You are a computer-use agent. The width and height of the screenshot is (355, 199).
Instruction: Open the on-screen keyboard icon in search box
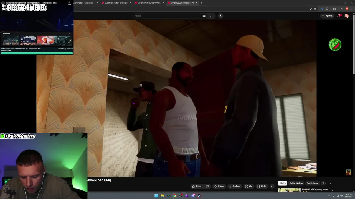pos(204,16)
